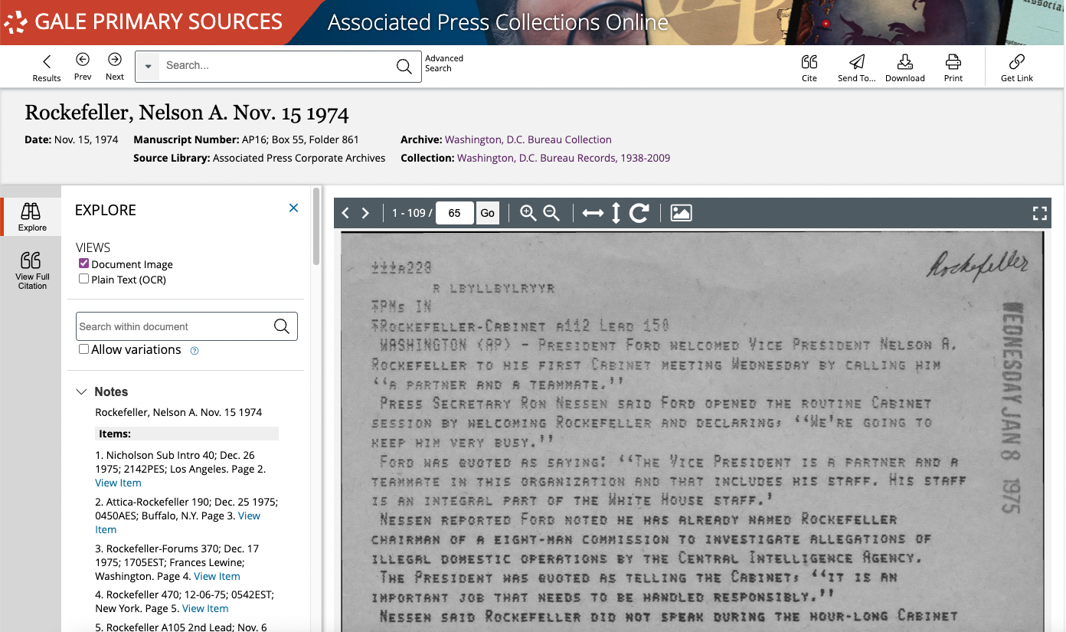Click the '1 - 109 /' page range text
Image resolution: width=1066 pixels, height=632 pixels.
[411, 213]
